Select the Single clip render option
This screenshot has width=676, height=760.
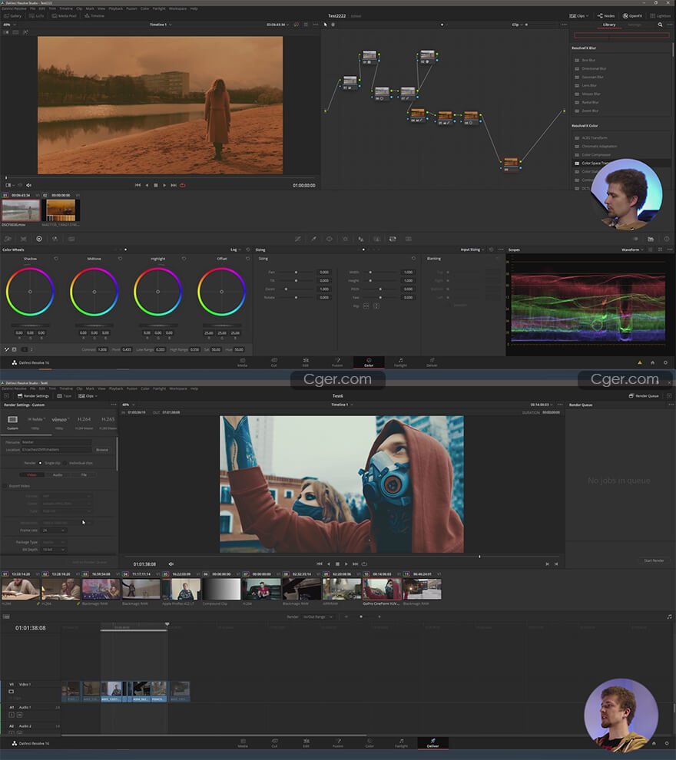40,463
